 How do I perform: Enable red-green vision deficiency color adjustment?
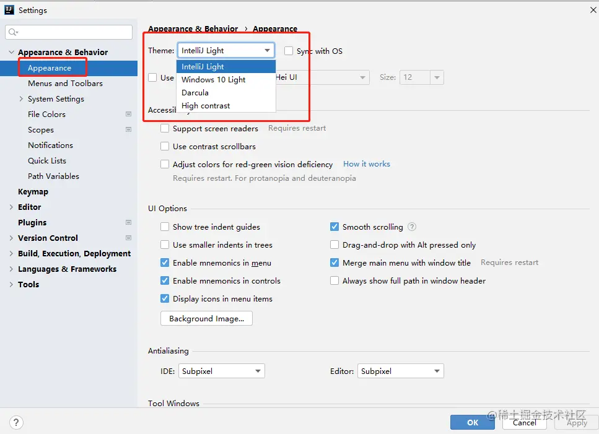165,164
